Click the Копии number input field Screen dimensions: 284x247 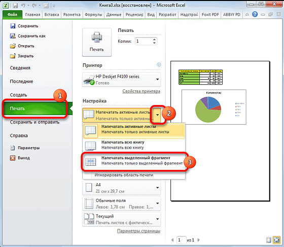pos(144,41)
